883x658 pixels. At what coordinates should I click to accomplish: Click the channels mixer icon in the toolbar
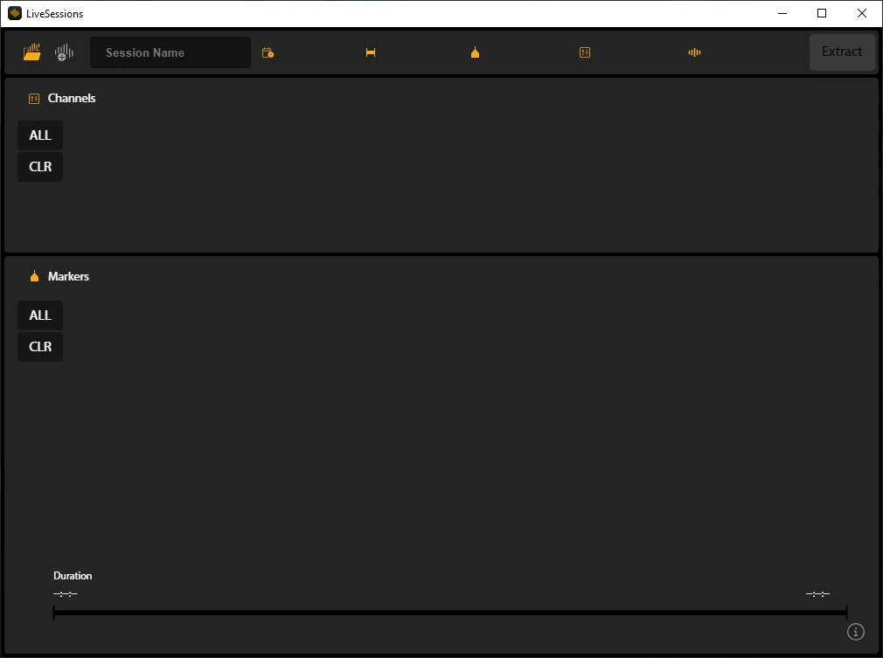point(585,52)
